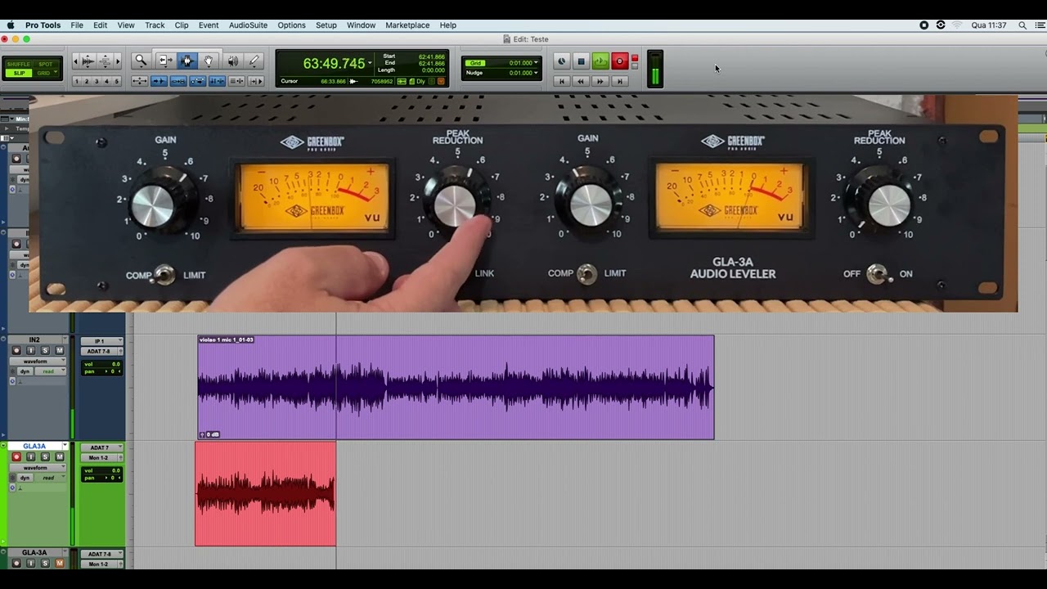Toggle input monitoring on GLA3A track
Screen dimensions: 1047x589
(x=31, y=456)
